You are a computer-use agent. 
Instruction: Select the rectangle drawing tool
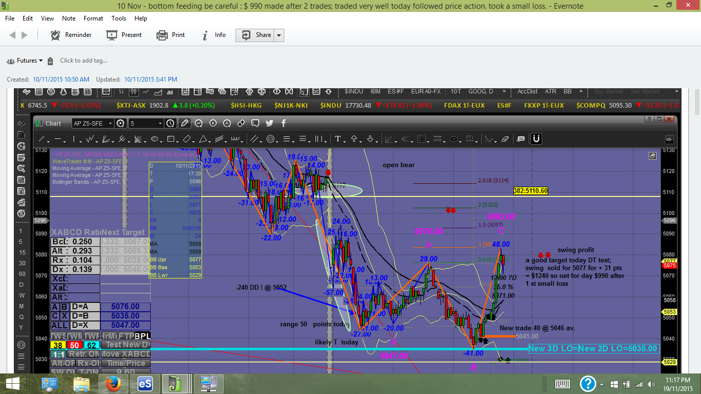pos(171,139)
